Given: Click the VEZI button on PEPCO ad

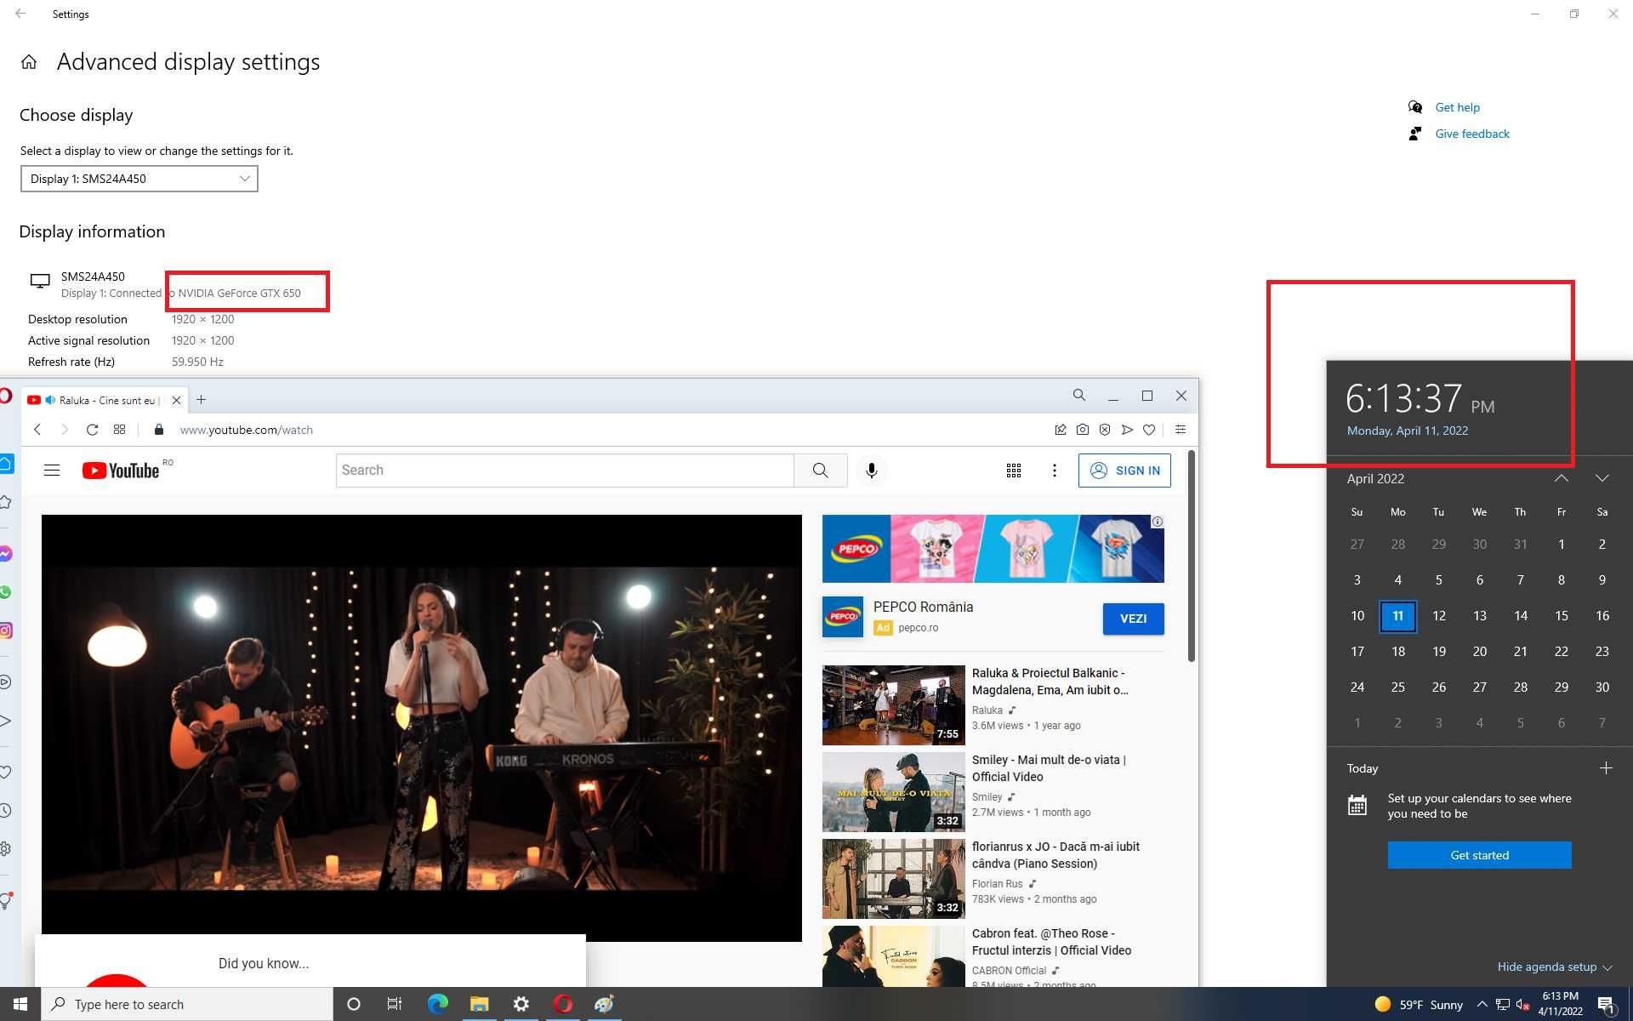Looking at the screenshot, I should pos(1133,619).
